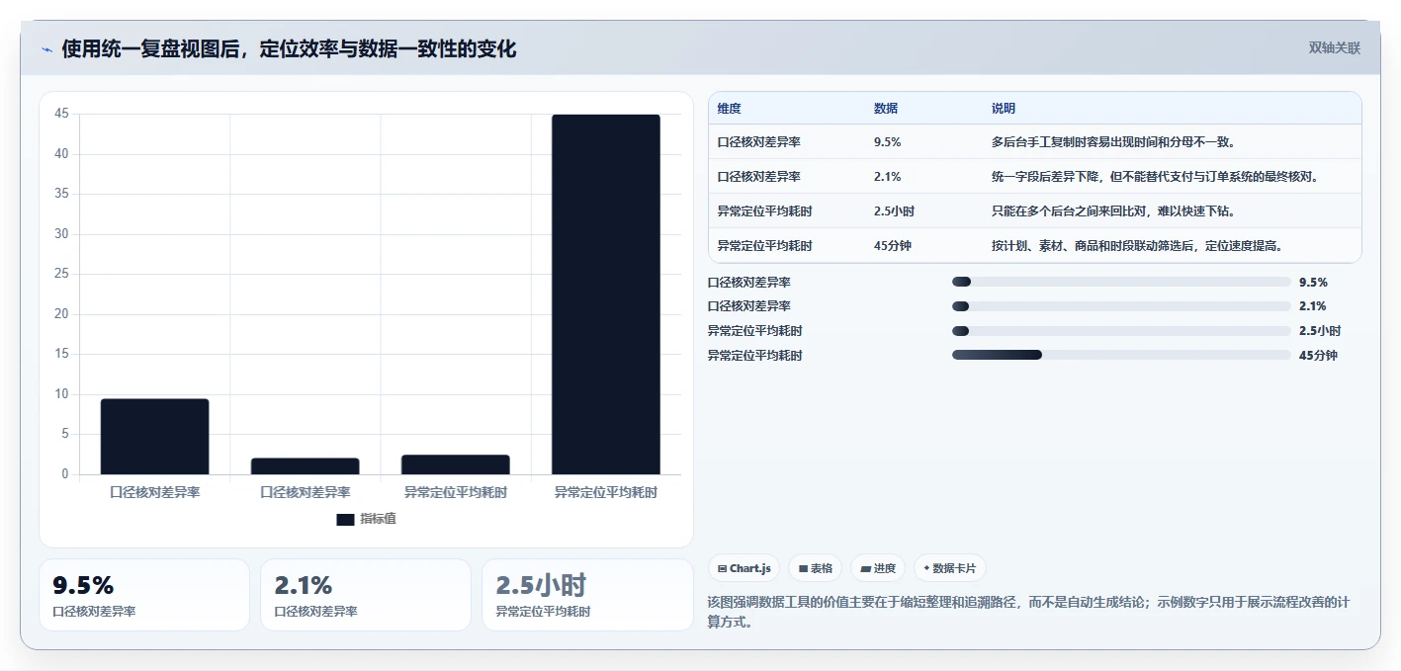Viewport: 1401px width, 671px height.
Task: Select the Chart.js chip
Action: [x=744, y=568]
